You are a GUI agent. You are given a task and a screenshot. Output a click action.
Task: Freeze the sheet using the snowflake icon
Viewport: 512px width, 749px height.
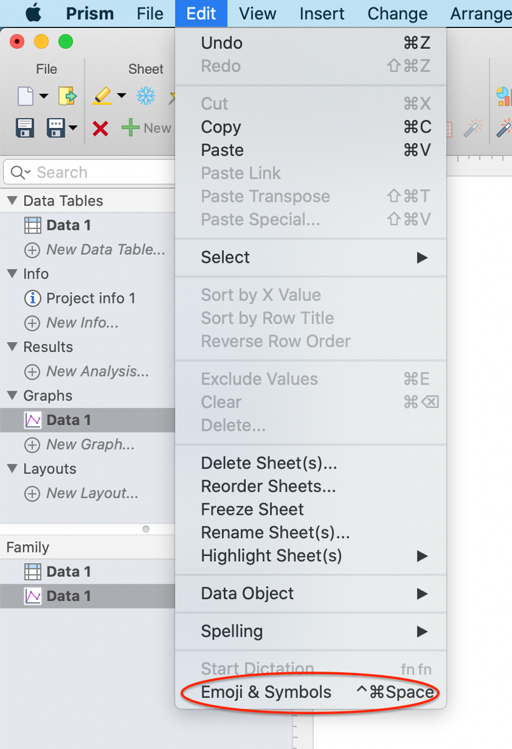[145, 96]
